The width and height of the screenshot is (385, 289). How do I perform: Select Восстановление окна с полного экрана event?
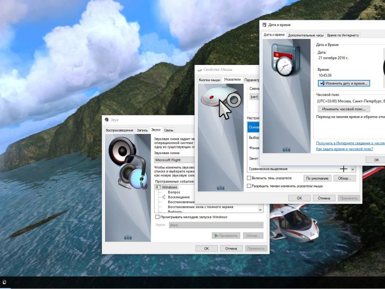pyautogui.click(x=201, y=207)
